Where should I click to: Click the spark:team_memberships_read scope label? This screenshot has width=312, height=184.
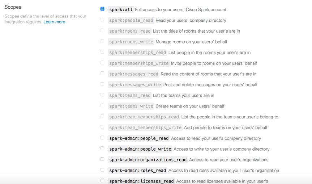point(144,117)
